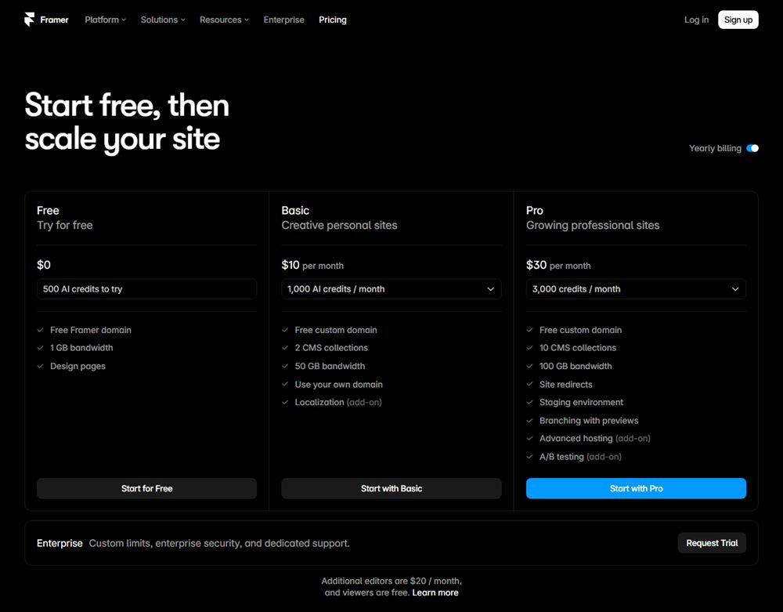The height and width of the screenshot is (612, 783).
Task: Click the checkmark beside Staging environment
Action: (x=530, y=402)
